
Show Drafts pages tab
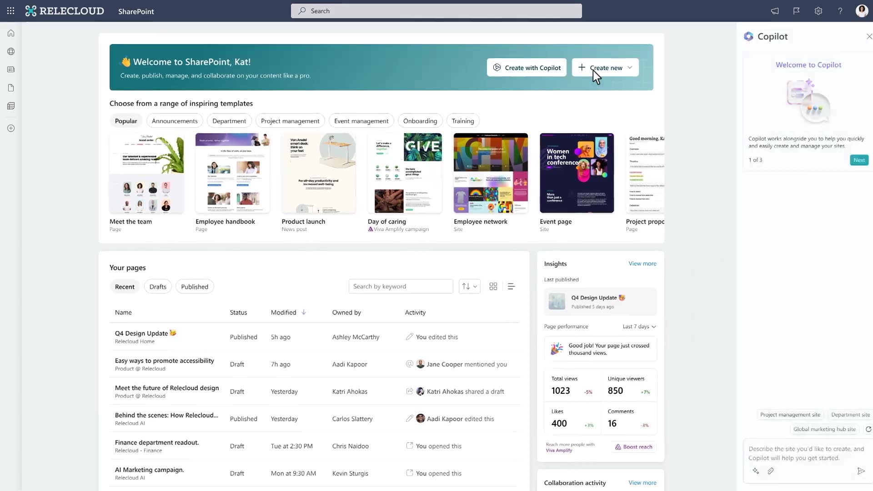coord(158,286)
